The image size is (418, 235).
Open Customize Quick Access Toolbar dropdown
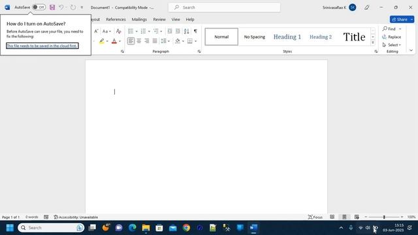point(82,7)
